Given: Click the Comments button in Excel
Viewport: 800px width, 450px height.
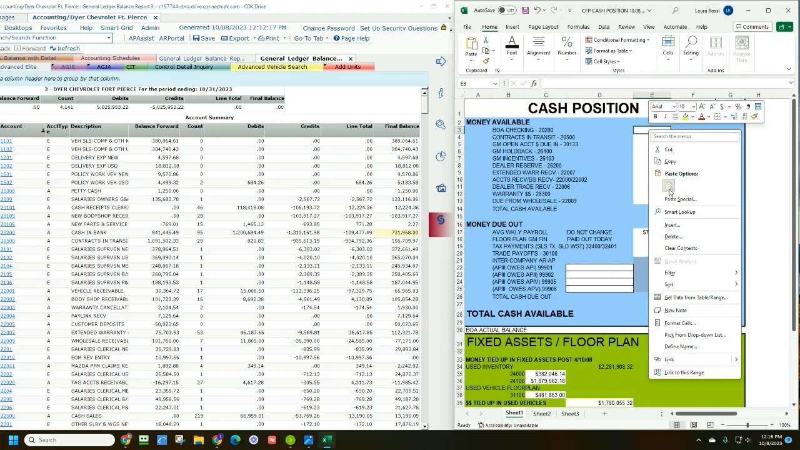Looking at the screenshot, I should click(752, 27).
